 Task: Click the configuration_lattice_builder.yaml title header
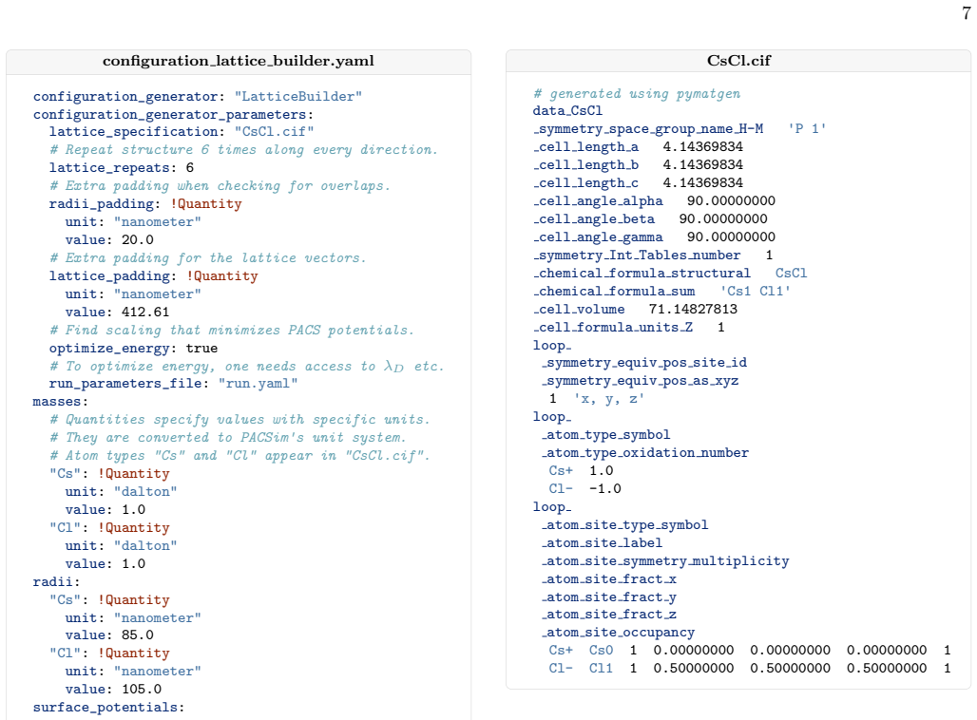click(x=238, y=61)
